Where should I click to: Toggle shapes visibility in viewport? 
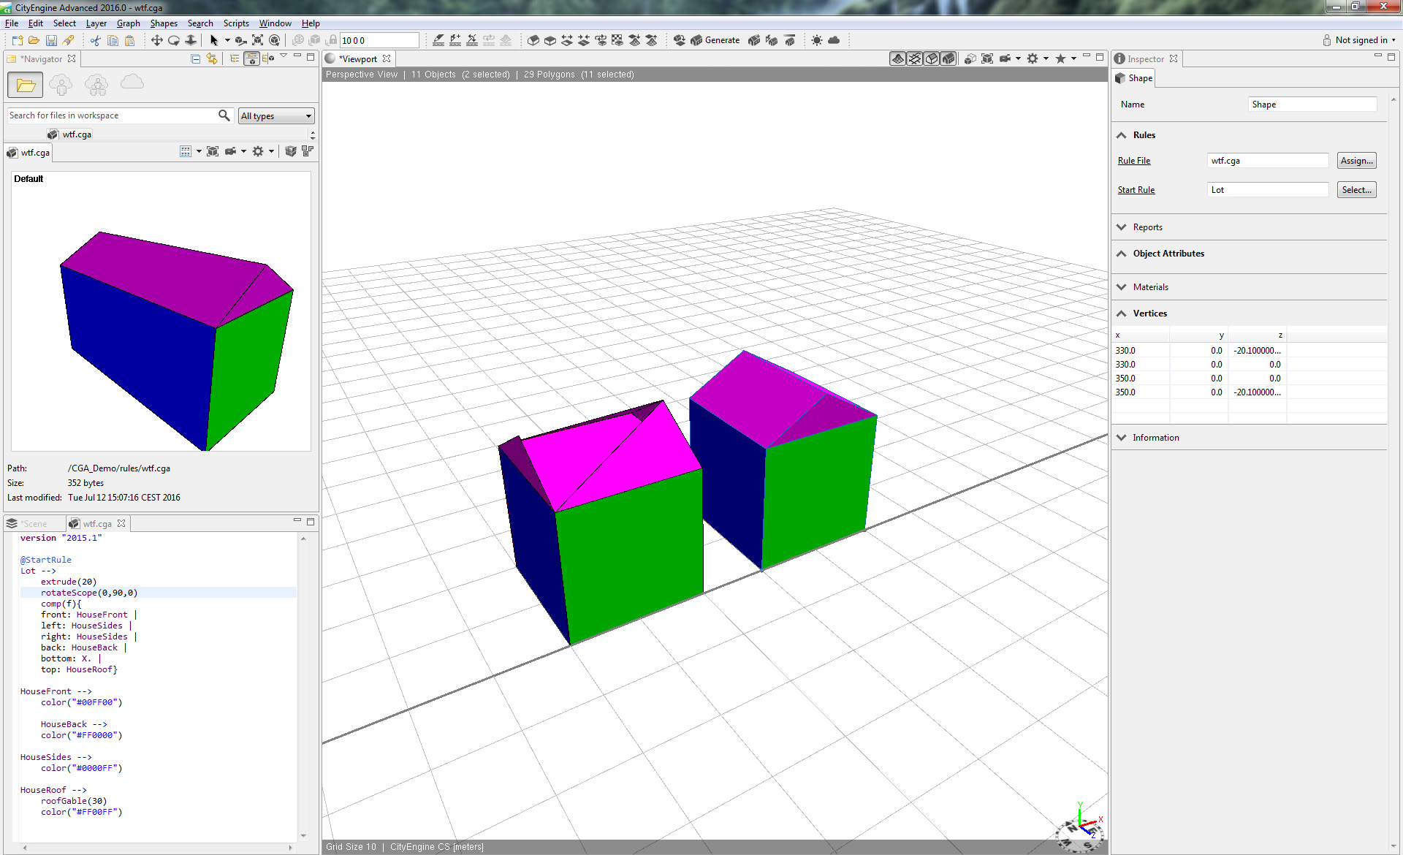click(932, 58)
